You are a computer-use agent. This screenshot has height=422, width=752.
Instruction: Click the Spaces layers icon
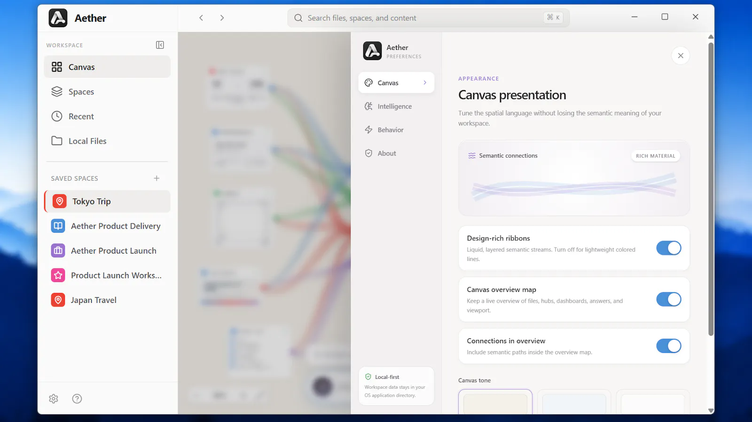coord(57,92)
